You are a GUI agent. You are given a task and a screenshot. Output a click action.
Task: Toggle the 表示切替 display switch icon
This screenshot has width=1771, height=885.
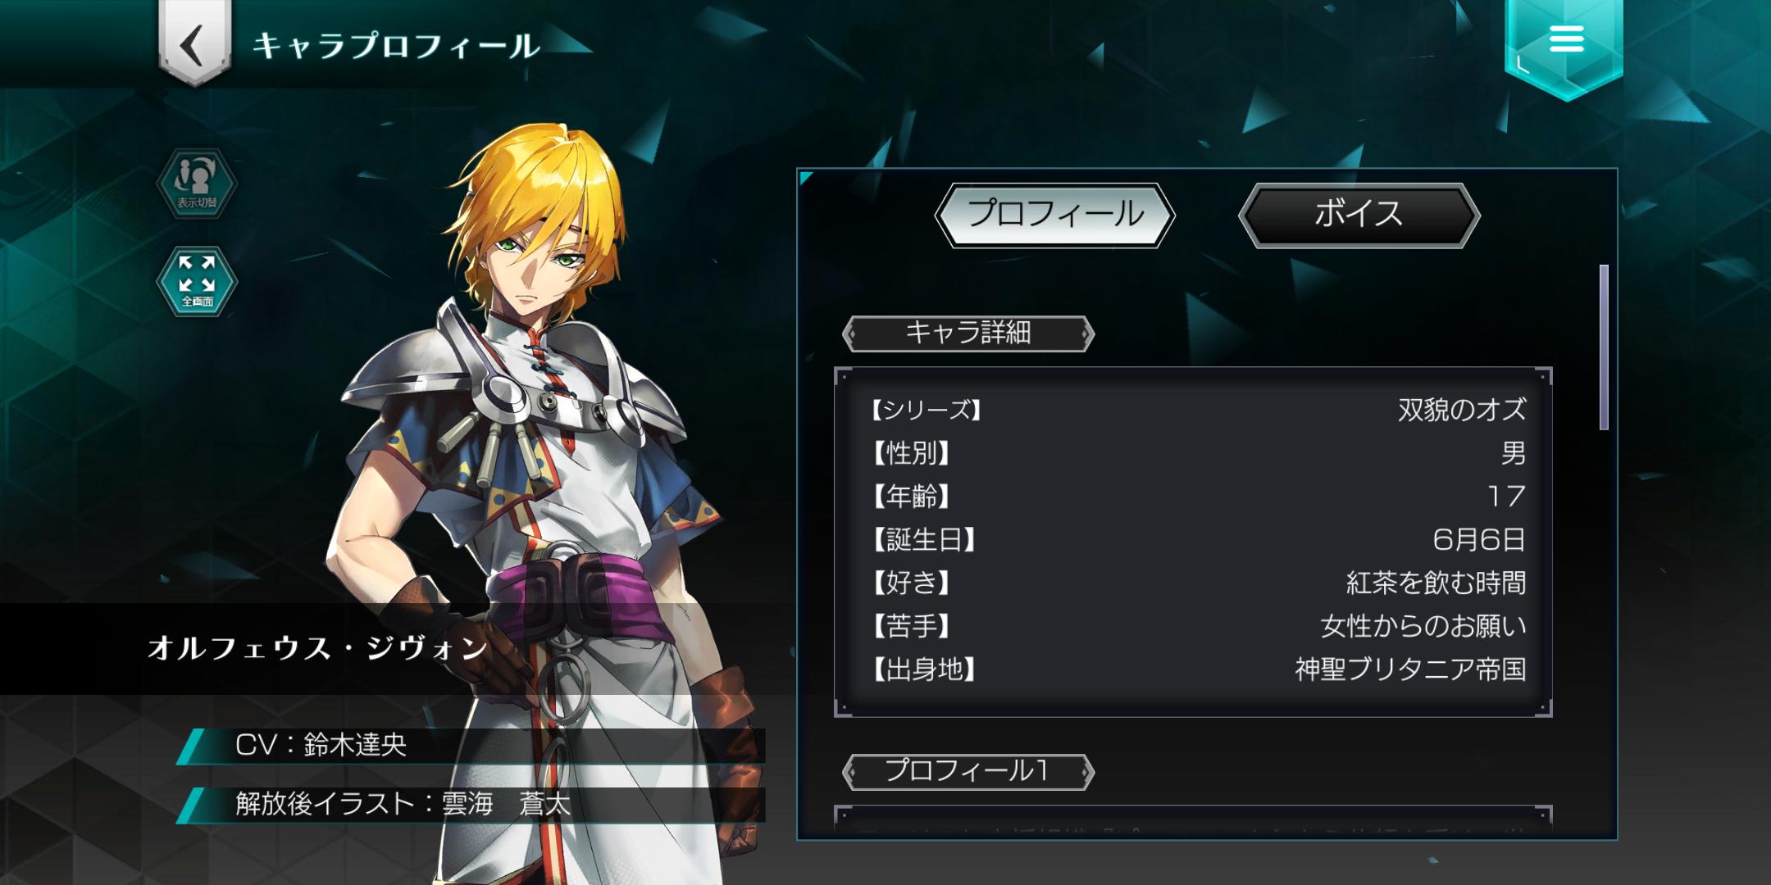tap(197, 184)
